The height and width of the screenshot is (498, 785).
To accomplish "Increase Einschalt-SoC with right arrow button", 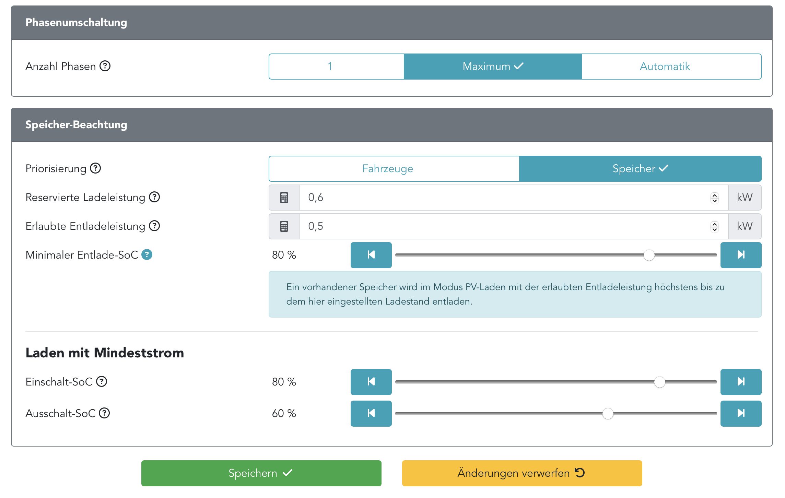I will coord(741,382).
